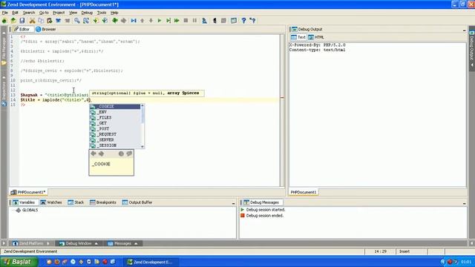Click the Save floppy disk icon
Screen dimensions: 475x267
(22, 21)
